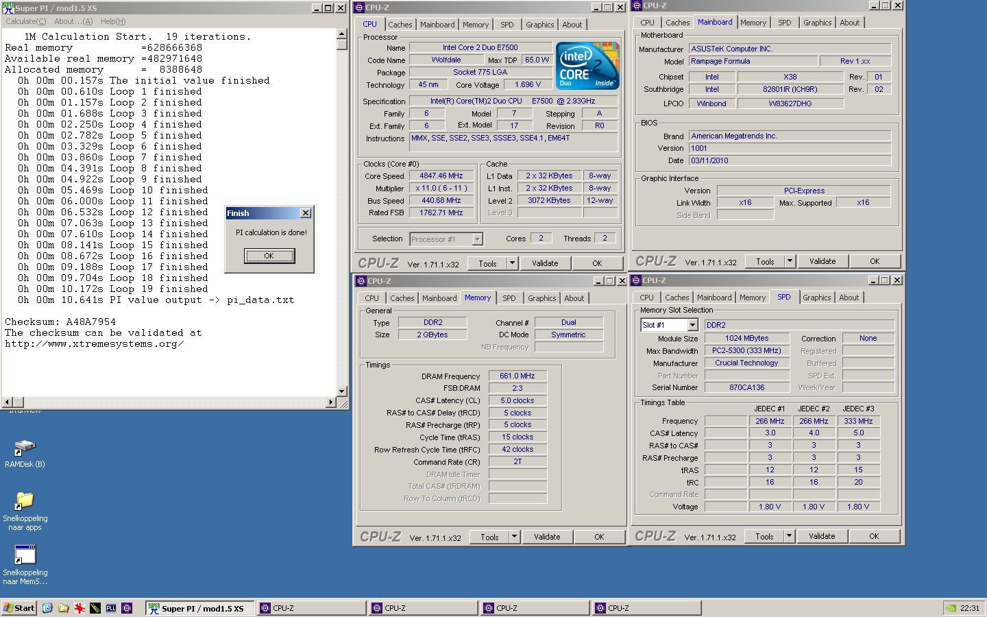Click Validate in Memory window

pyautogui.click(x=547, y=537)
